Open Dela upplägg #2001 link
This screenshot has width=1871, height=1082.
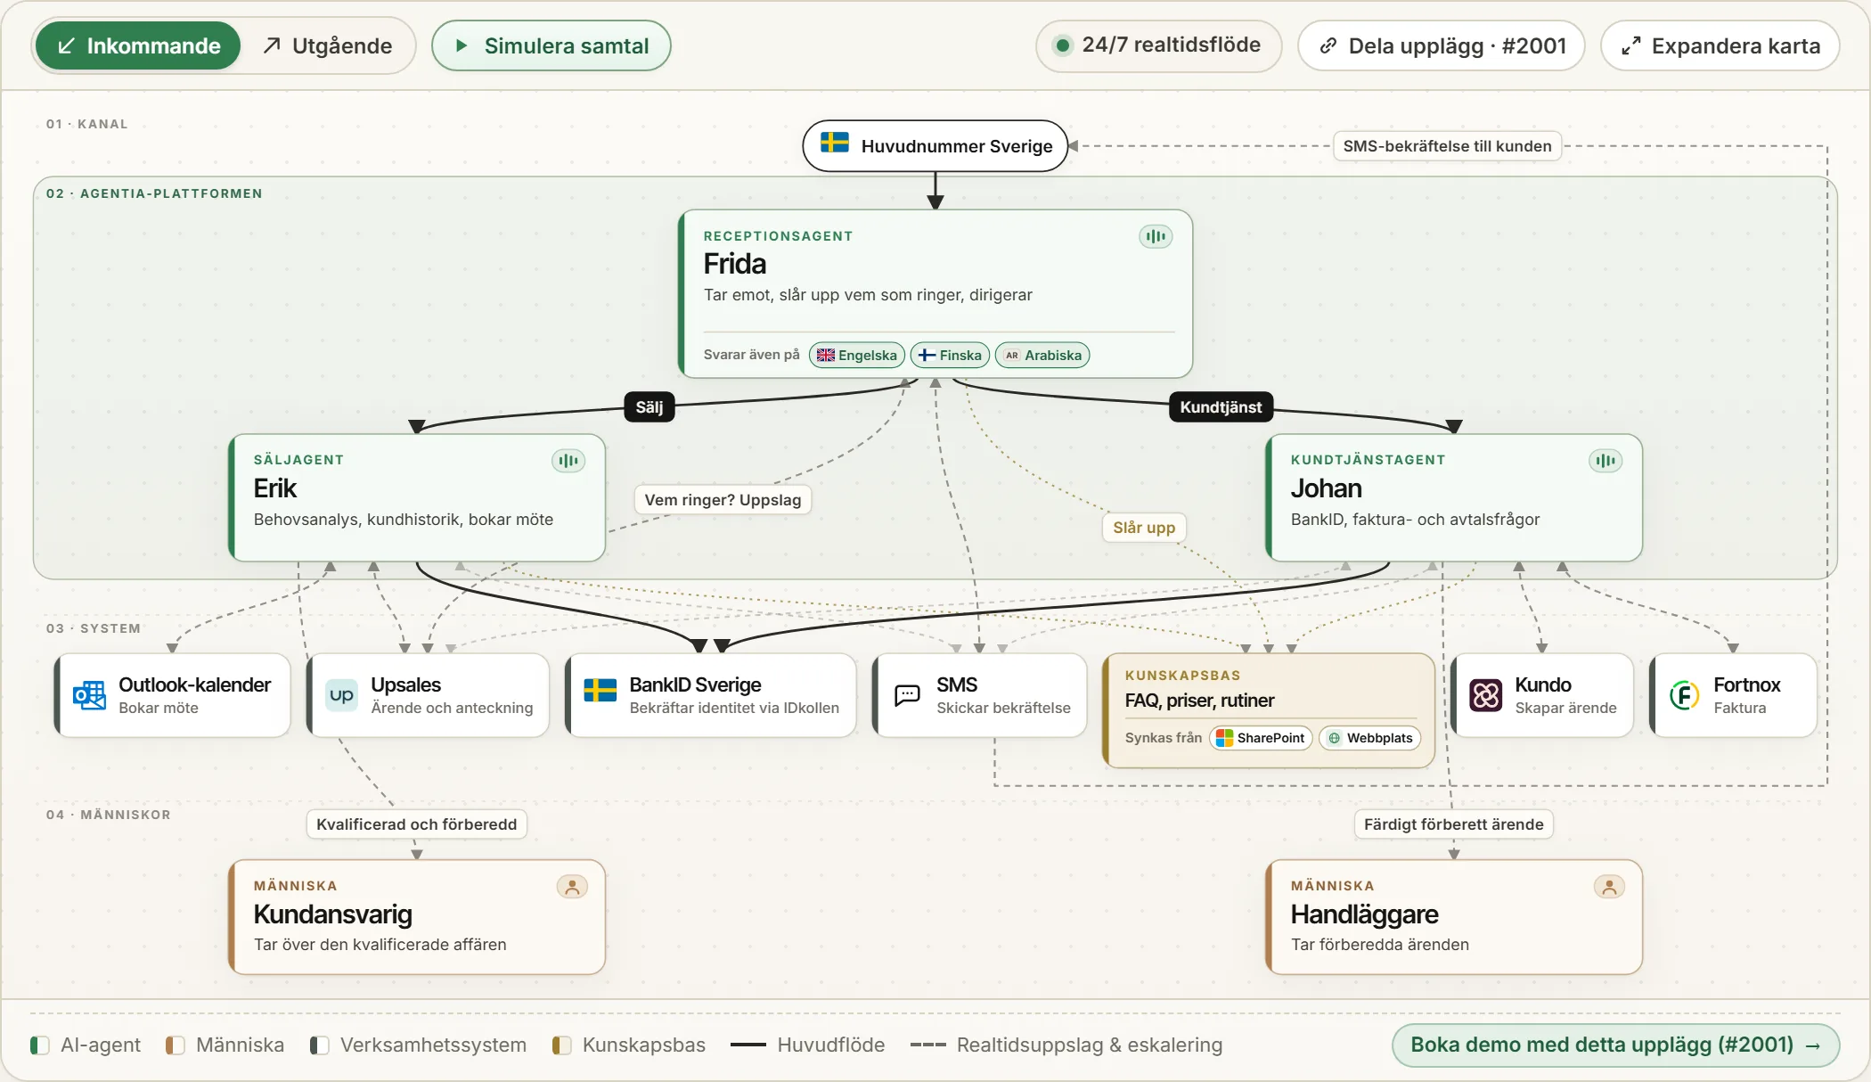pyautogui.click(x=1442, y=45)
